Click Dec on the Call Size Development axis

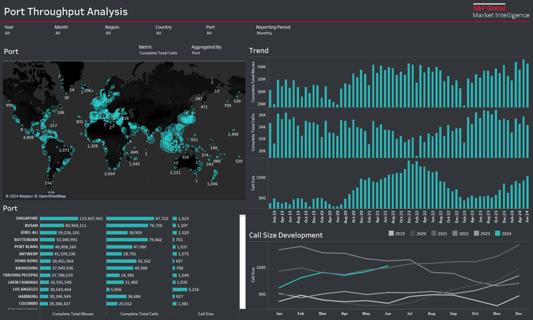(x=518, y=313)
